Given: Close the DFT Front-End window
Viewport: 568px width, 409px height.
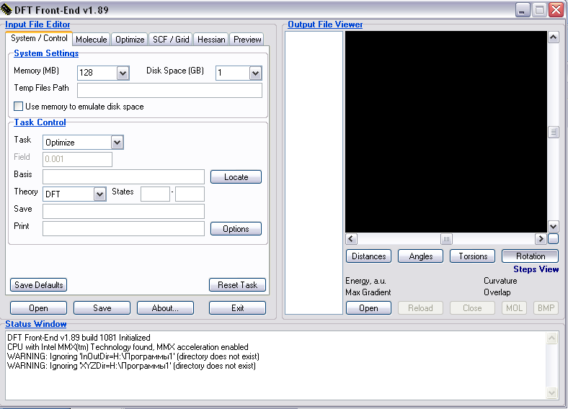Looking at the screenshot, I should click(556, 10).
